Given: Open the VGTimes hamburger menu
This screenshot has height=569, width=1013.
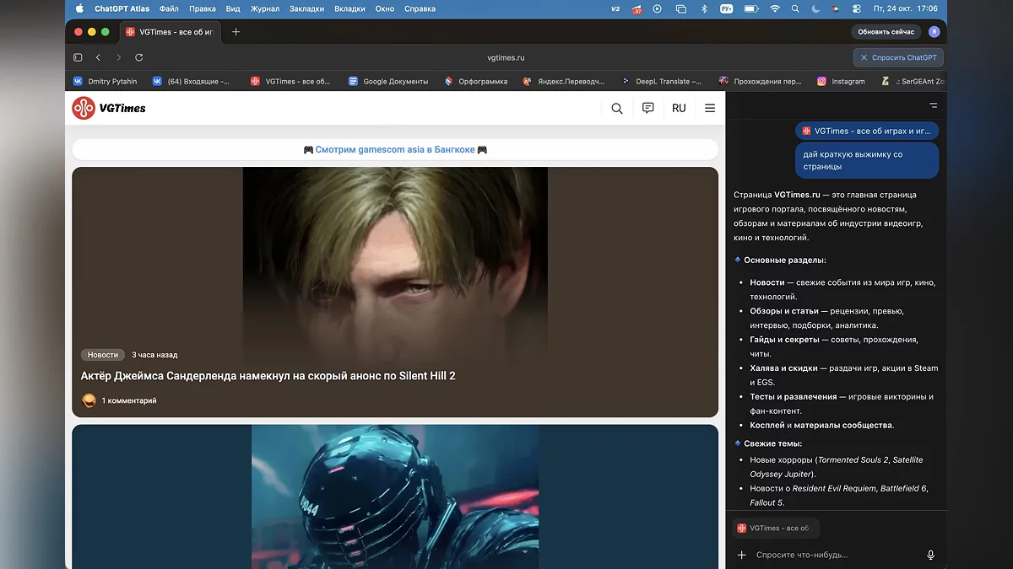Looking at the screenshot, I should tap(710, 108).
